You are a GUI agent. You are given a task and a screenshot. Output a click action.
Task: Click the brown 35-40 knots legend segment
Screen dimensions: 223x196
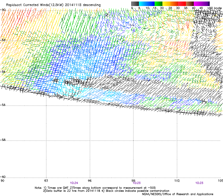coord(190,4)
